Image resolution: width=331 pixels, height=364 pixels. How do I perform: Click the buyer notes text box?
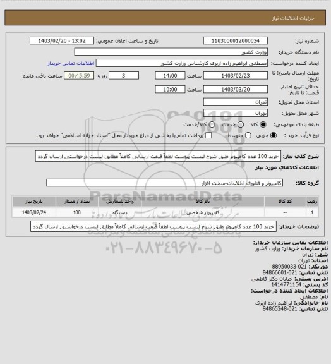[153, 227]
